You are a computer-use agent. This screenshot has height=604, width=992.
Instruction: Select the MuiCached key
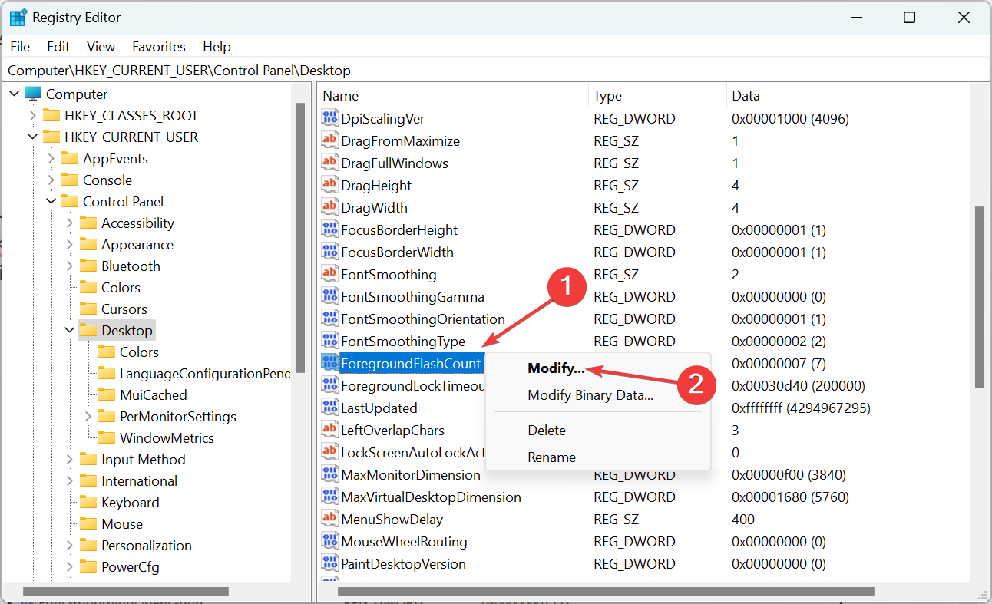tap(153, 395)
